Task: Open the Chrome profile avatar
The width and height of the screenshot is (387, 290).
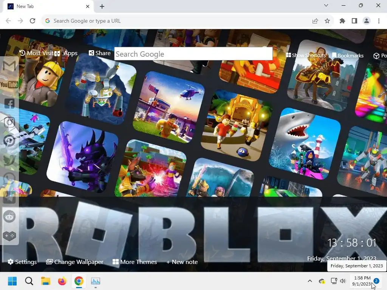Action: pos(367,21)
